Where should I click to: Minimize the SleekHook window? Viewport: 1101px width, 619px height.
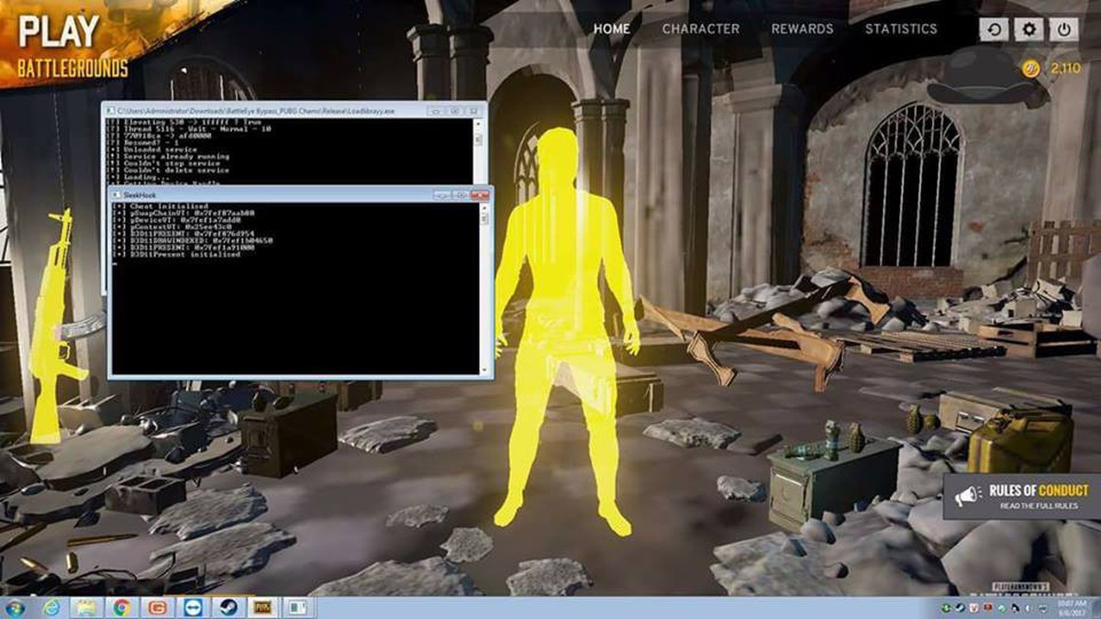point(440,195)
